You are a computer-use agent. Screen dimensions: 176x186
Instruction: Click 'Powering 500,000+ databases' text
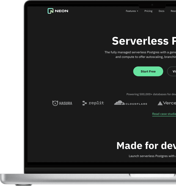[x=146, y=94]
